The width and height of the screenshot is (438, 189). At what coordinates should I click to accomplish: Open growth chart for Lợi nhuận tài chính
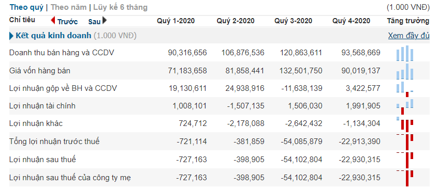point(405,107)
